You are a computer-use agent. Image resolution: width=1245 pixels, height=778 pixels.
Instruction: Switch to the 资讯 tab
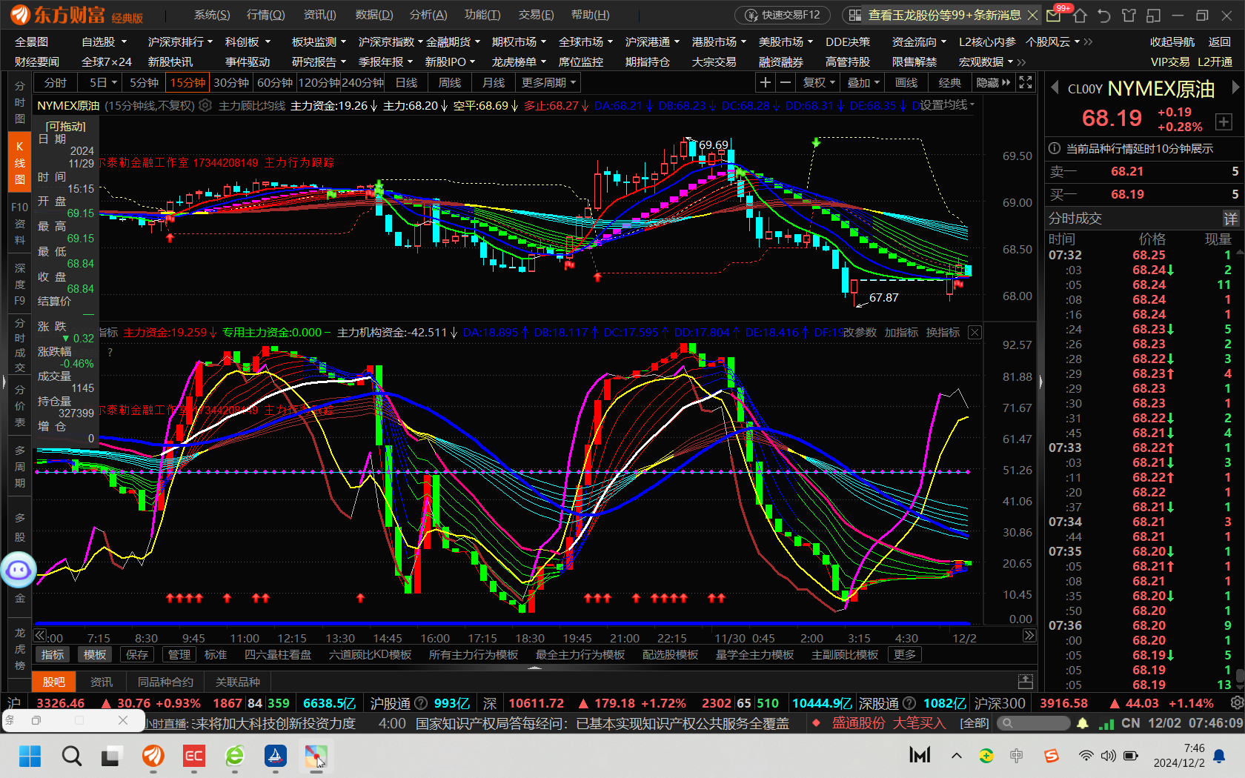tap(102, 682)
